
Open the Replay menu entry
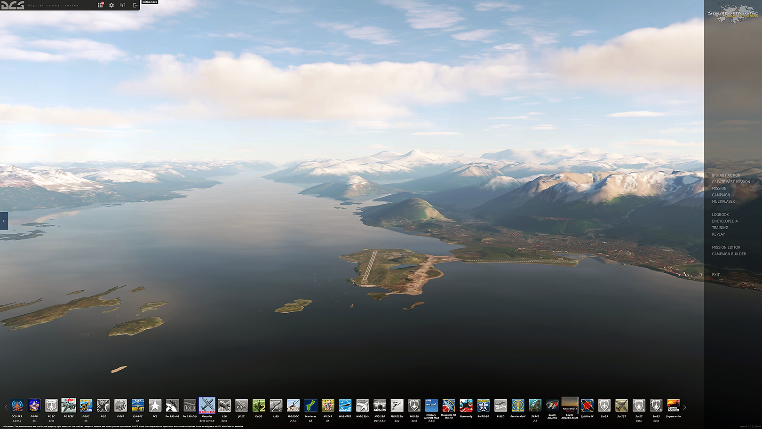click(x=718, y=235)
